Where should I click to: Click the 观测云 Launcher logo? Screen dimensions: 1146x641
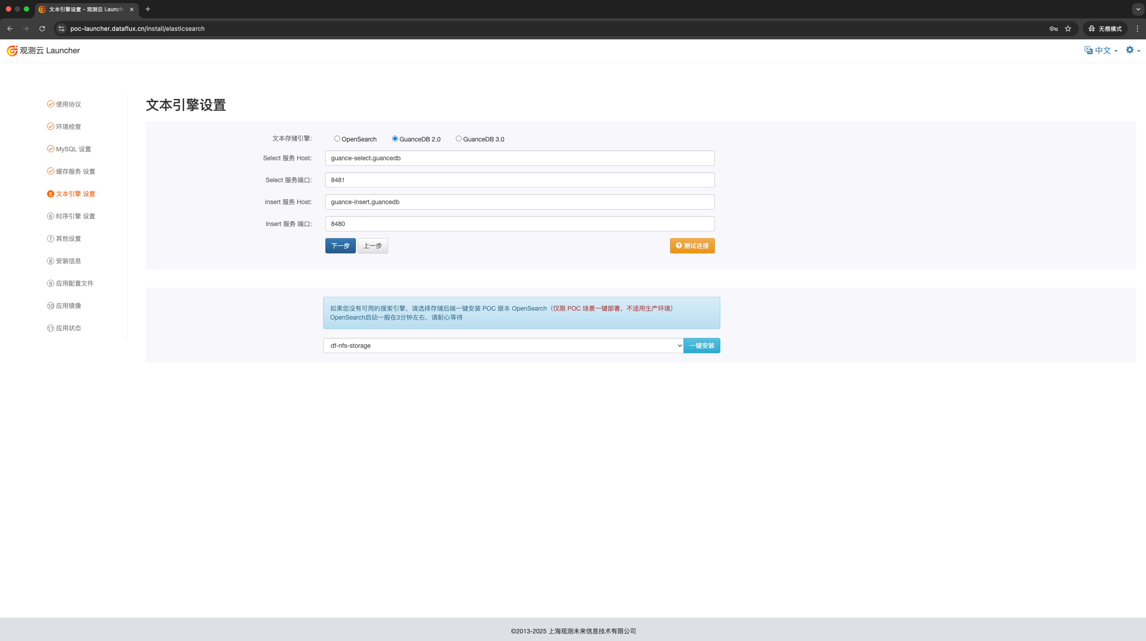coord(43,50)
